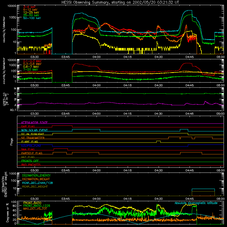Screen dimensions: 227x227
Task: Click the yellow 12-25 keV legend label
Action: point(31,12)
